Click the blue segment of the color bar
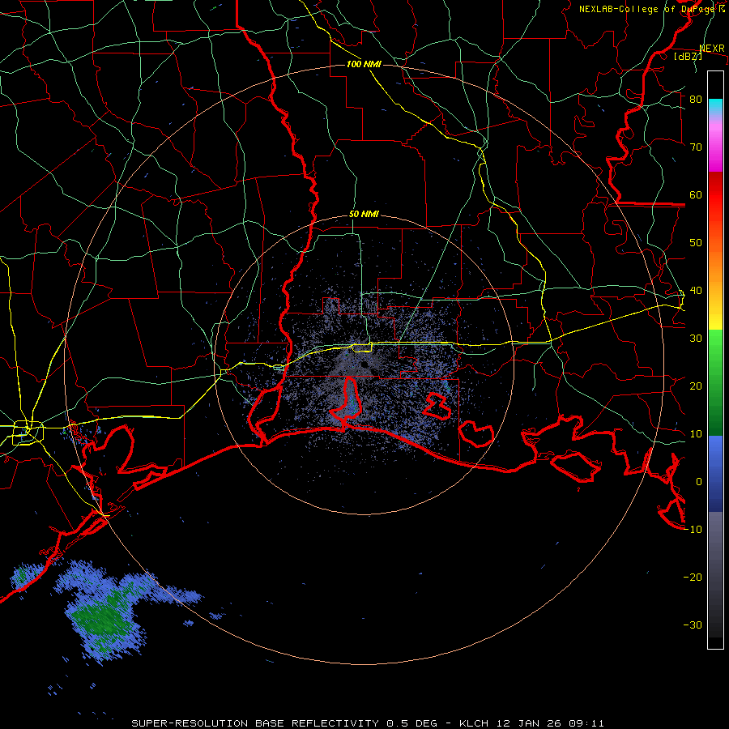The width and height of the screenshot is (729, 729). pos(715,474)
